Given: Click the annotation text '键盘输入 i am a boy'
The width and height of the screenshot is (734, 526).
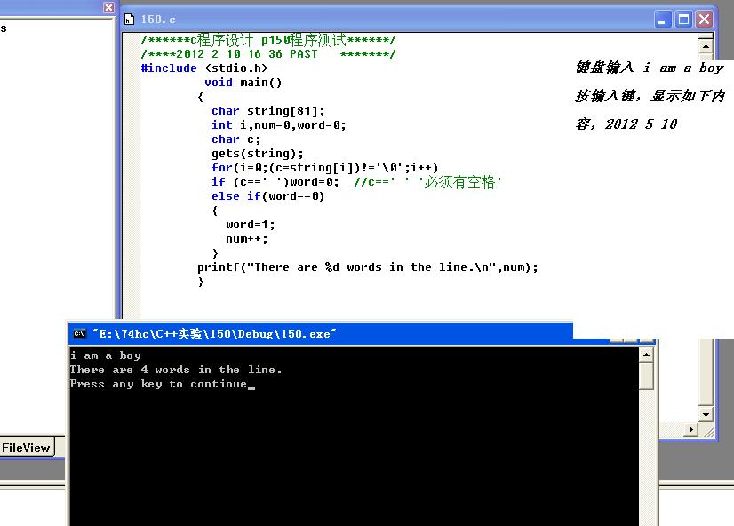Looking at the screenshot, I should coord(650,68).
